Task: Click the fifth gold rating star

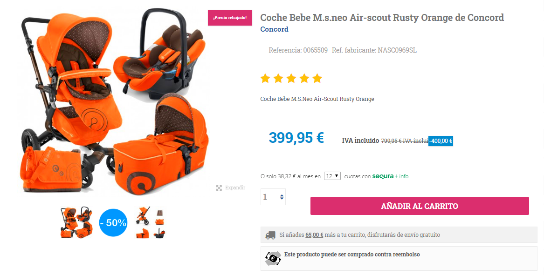Action: (x=317, y=78)
